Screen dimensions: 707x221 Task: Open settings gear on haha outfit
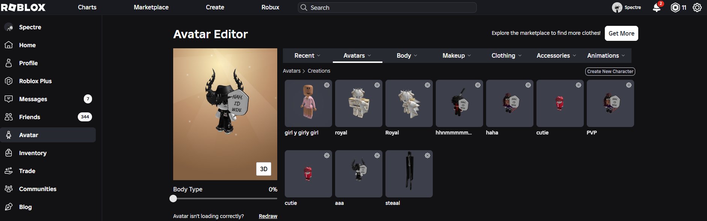coord(528,85)
